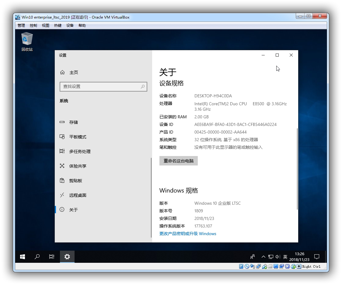Click the 查找设置 search field
This screenshot has width=342, height=285.
(100, 87)
